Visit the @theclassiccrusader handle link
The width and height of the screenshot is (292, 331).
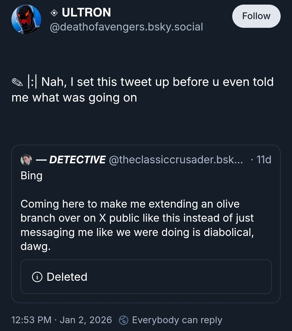point(176,160)
